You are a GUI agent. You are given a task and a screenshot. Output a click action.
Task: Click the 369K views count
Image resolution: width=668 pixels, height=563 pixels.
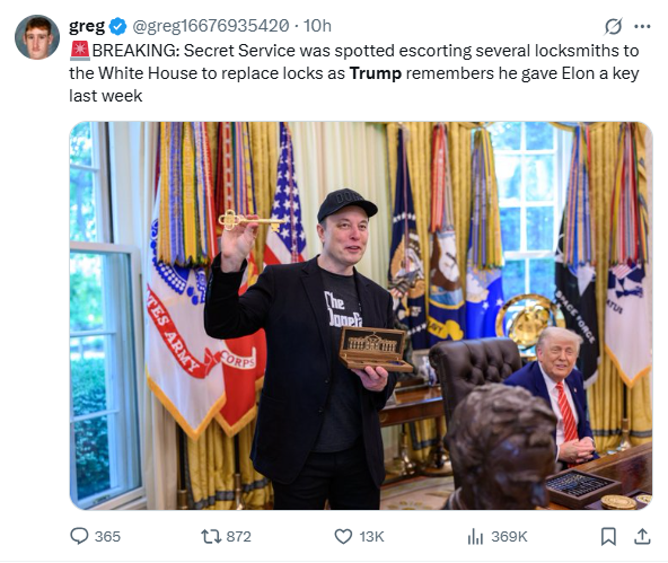click(x=509, y=536)
